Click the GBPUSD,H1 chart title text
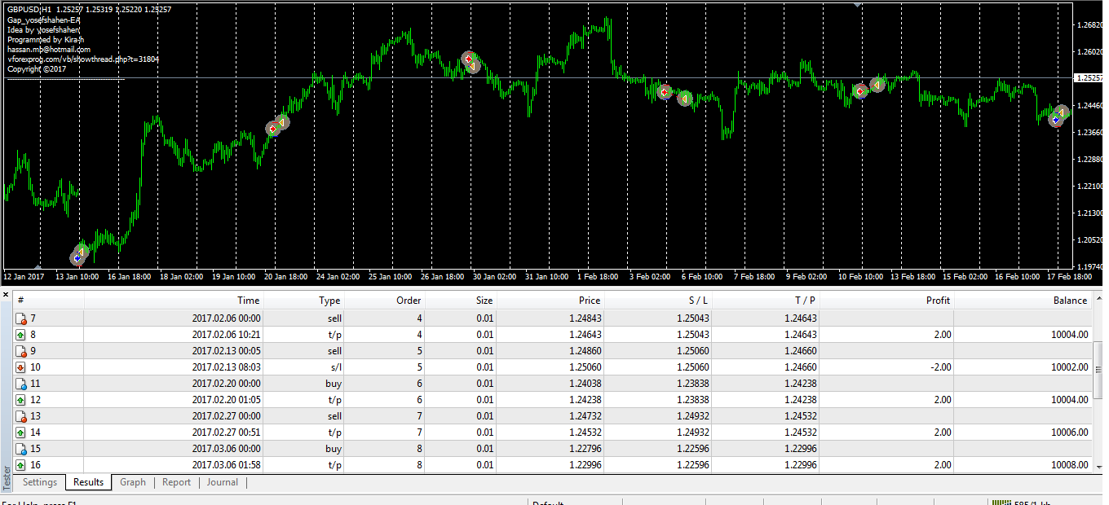 coord(29,10)
